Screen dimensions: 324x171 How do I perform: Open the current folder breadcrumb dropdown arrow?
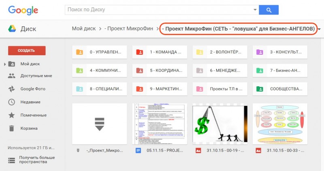click(320, 29)
